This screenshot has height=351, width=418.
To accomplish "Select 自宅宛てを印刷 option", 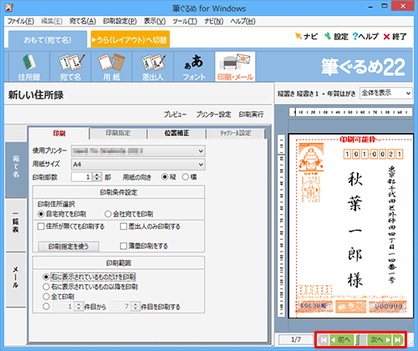I will (x=62, y=214).
